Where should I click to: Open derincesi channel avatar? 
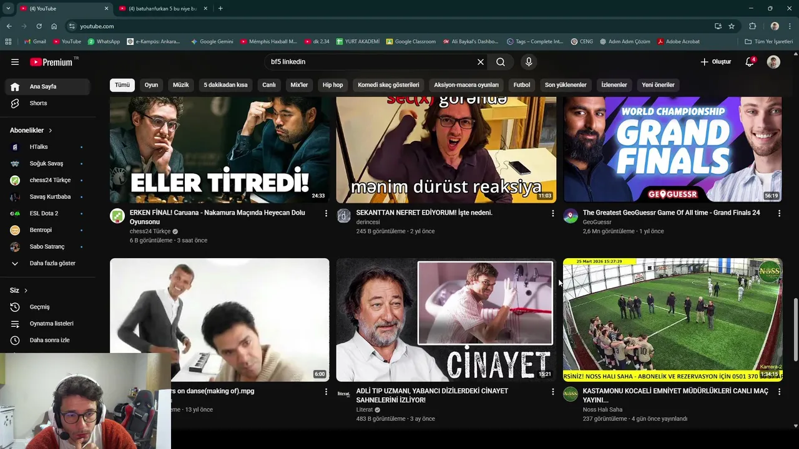(344, 216)
